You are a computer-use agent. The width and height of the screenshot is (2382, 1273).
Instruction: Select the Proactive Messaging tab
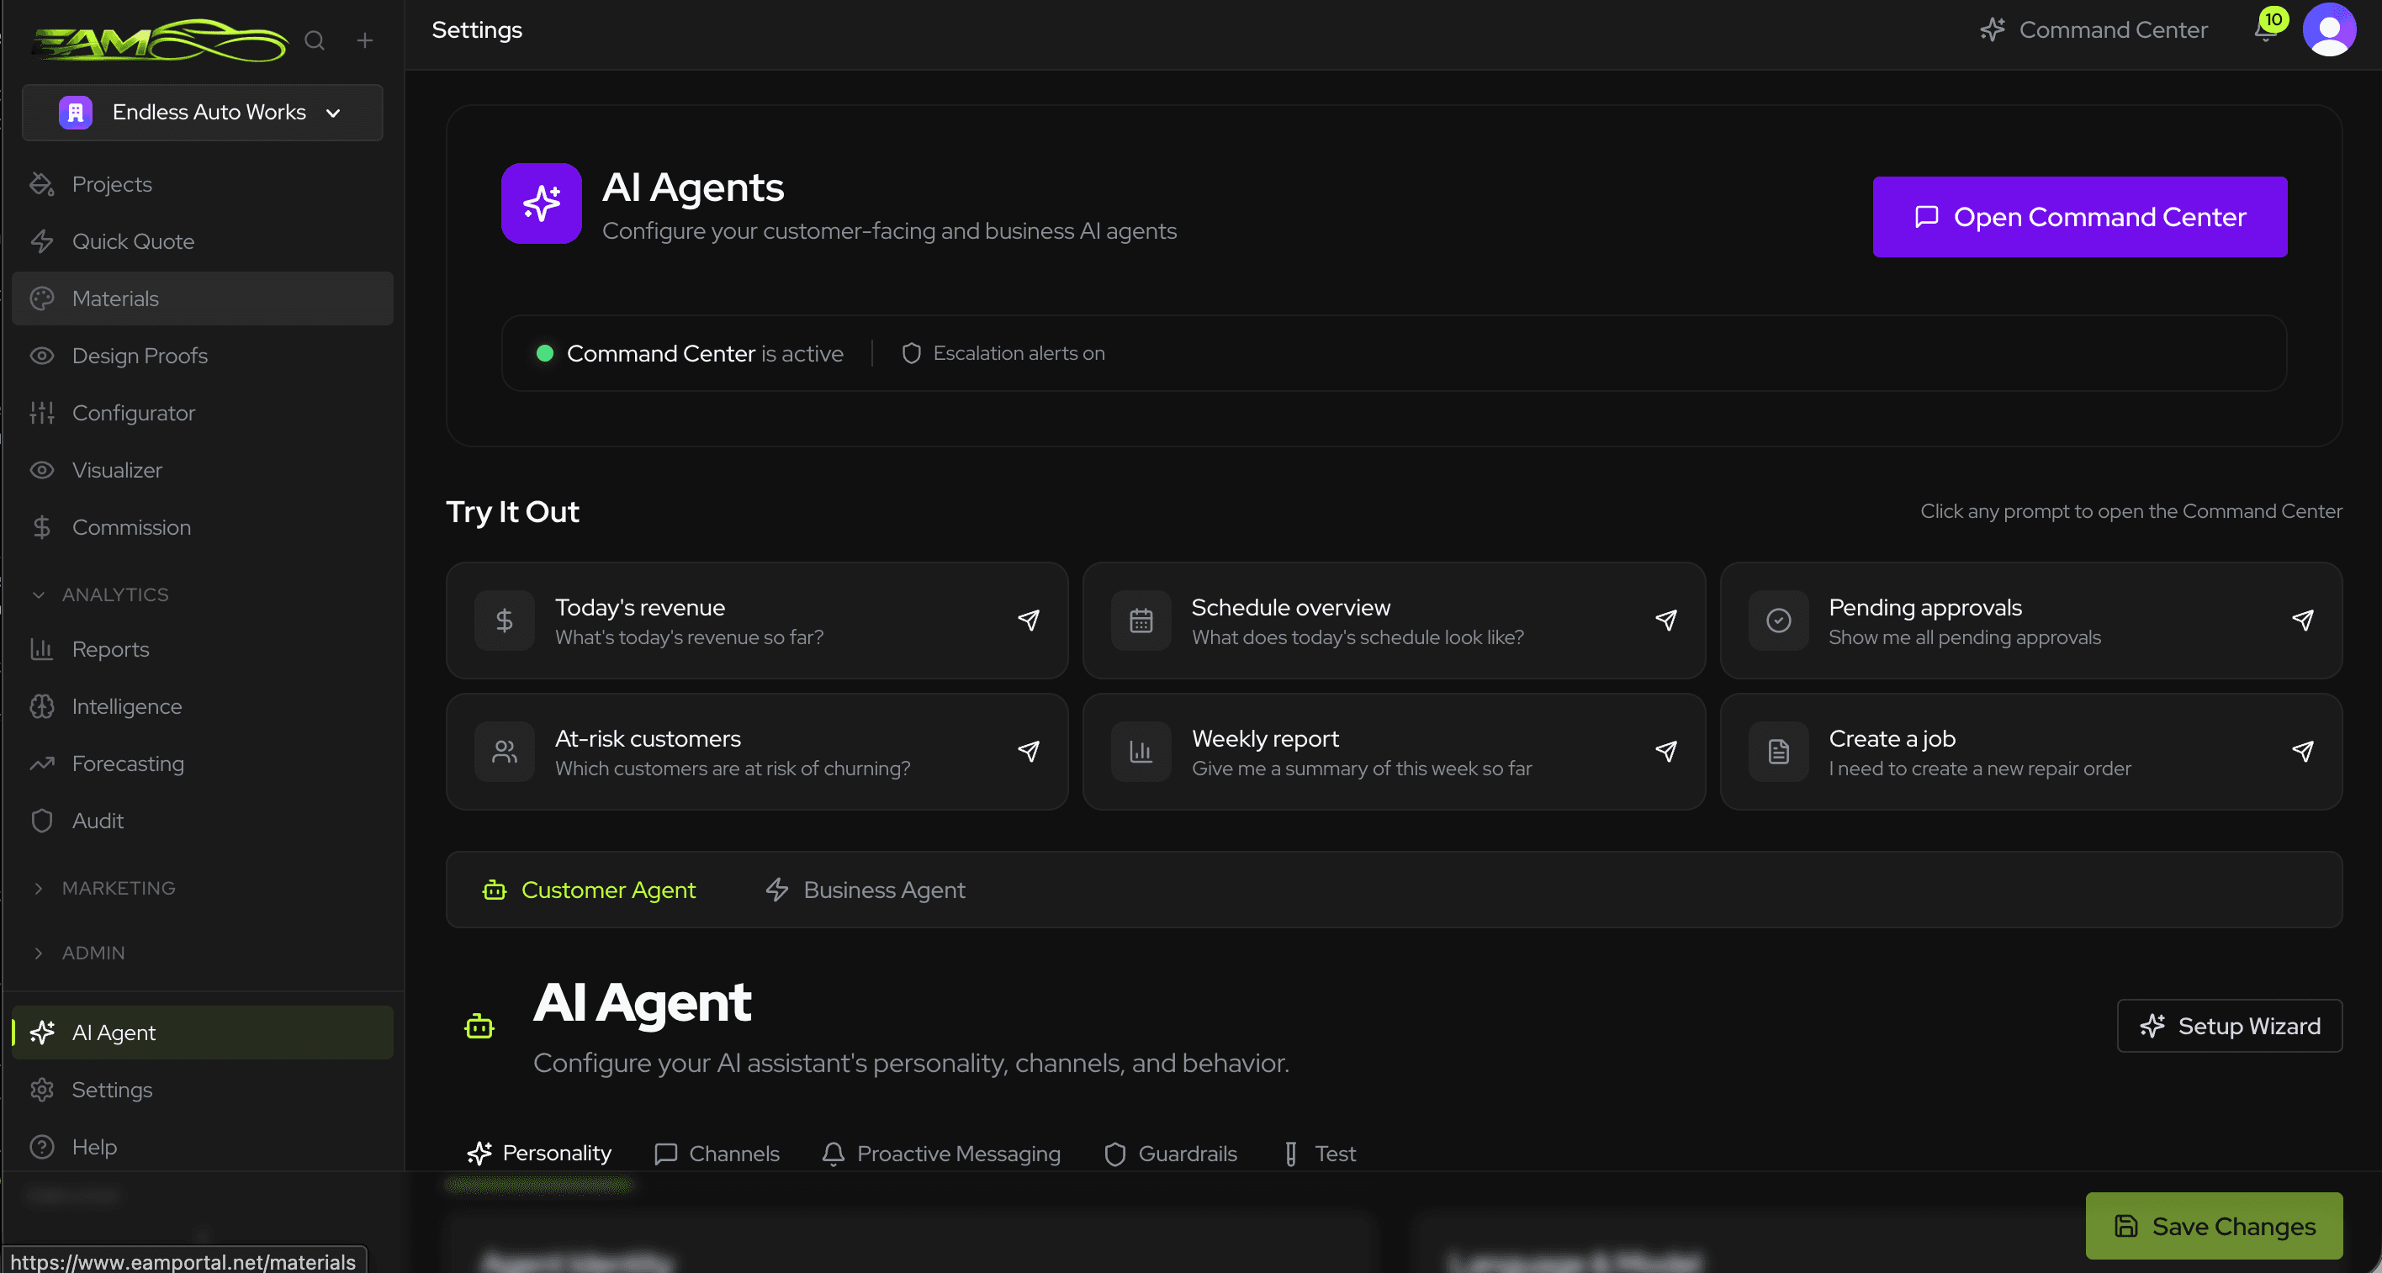941,1154
